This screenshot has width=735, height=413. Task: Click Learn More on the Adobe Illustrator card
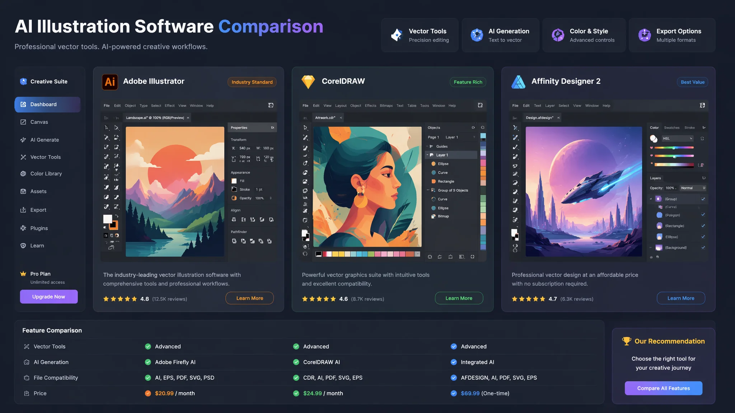[x=249, y=298]
